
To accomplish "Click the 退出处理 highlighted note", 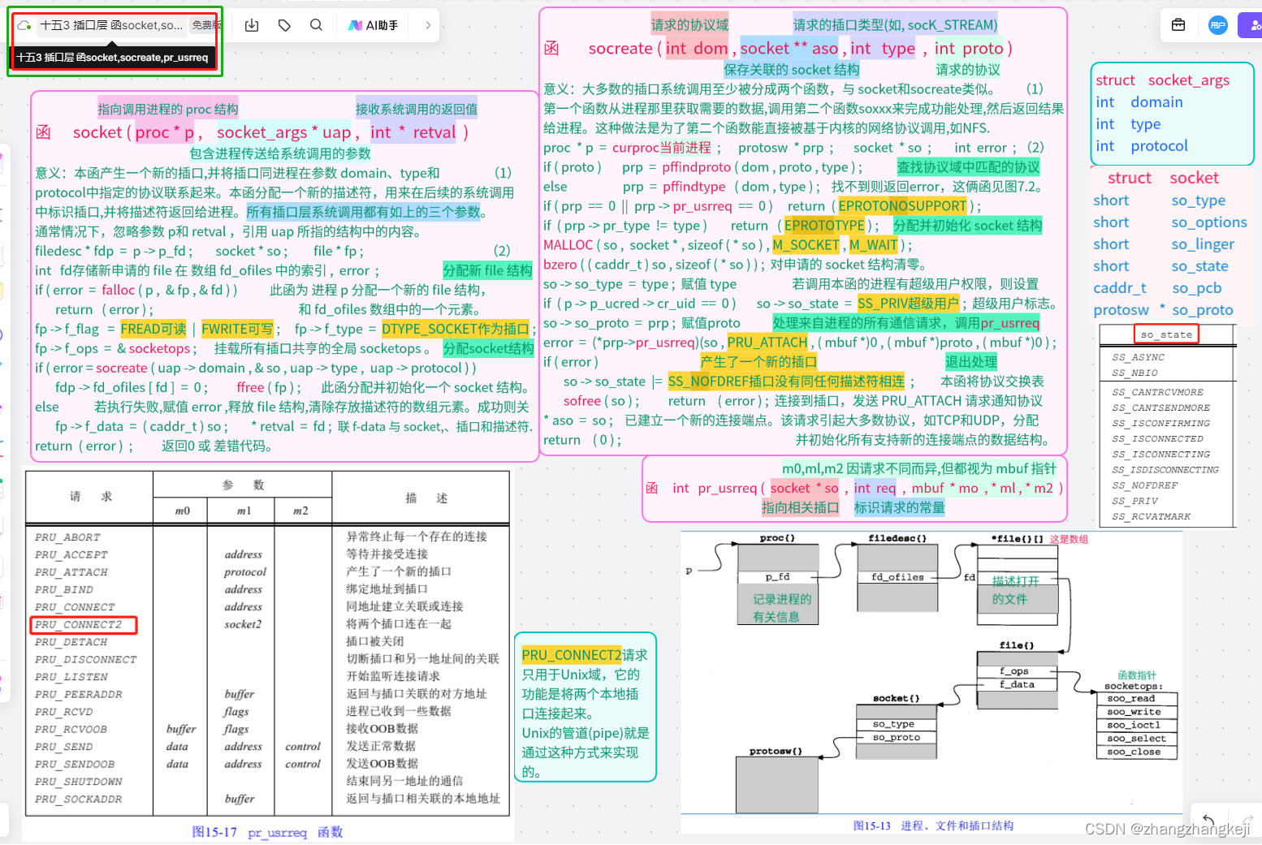I will pos(971,362).
